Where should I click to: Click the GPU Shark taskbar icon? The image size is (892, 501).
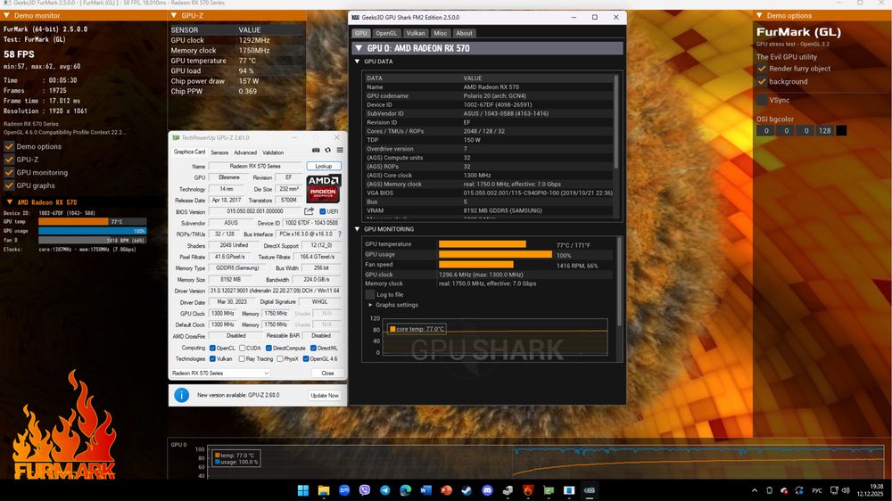(x=590, y=490)
